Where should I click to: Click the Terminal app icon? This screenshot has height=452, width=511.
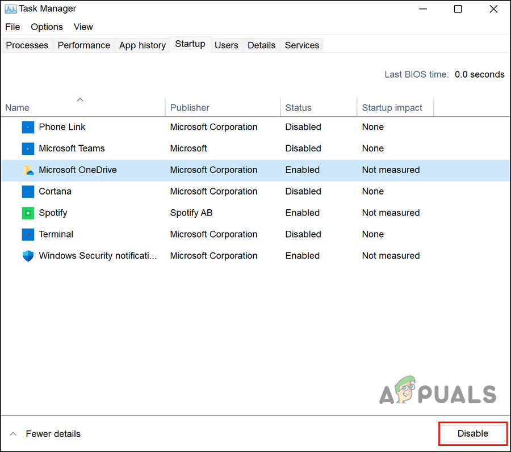28,234
